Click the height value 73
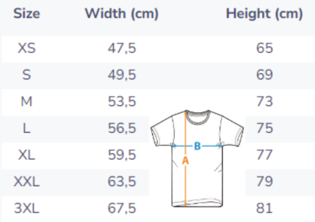This screenshot has height=222, width=315. click(x=265, y=101)
